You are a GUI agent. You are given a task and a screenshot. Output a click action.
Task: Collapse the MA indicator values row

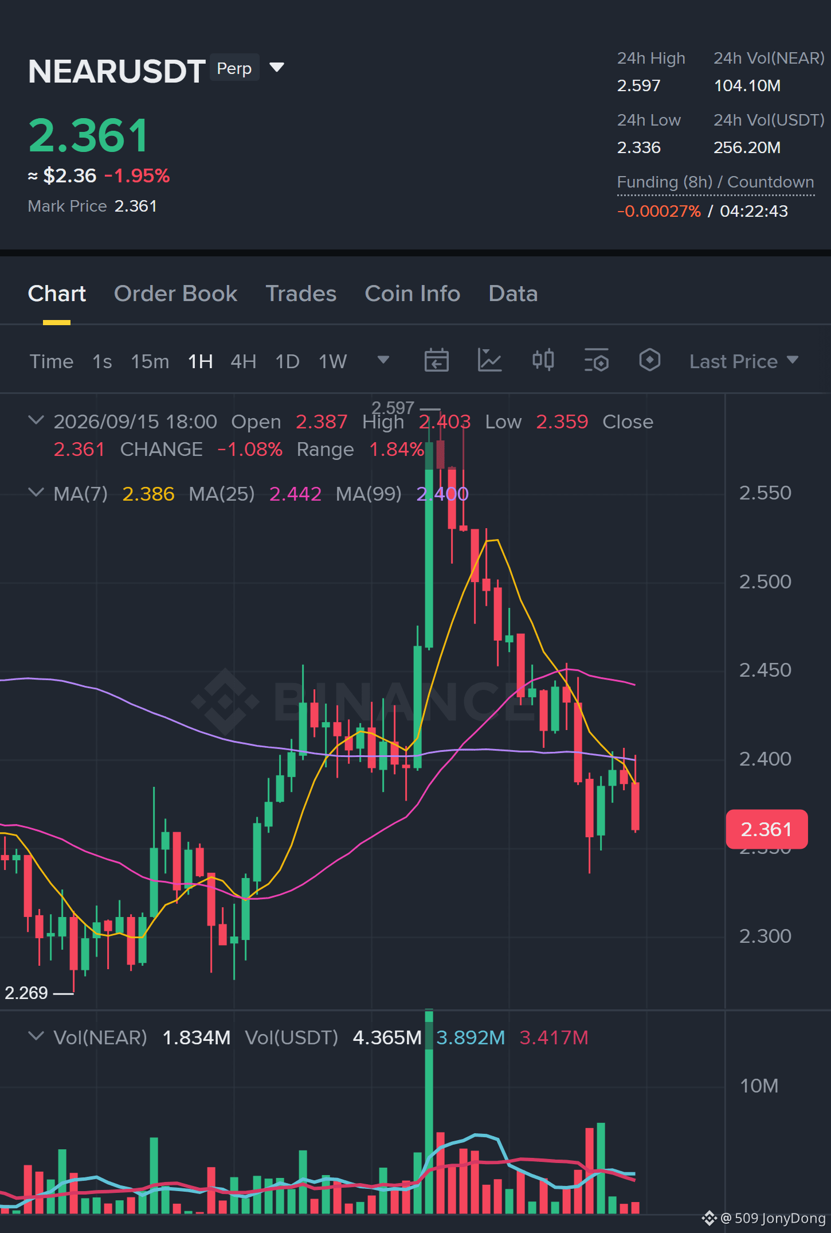[36, 493]
